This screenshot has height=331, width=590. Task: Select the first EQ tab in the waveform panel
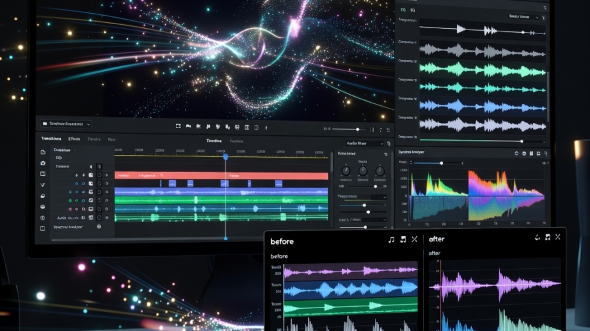point(403,10)
